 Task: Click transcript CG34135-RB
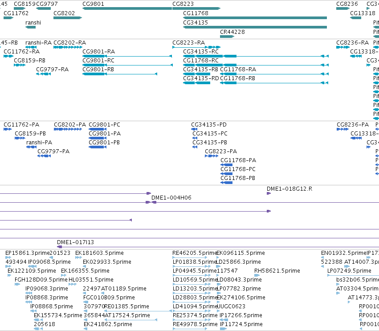(x=200, y=69)
